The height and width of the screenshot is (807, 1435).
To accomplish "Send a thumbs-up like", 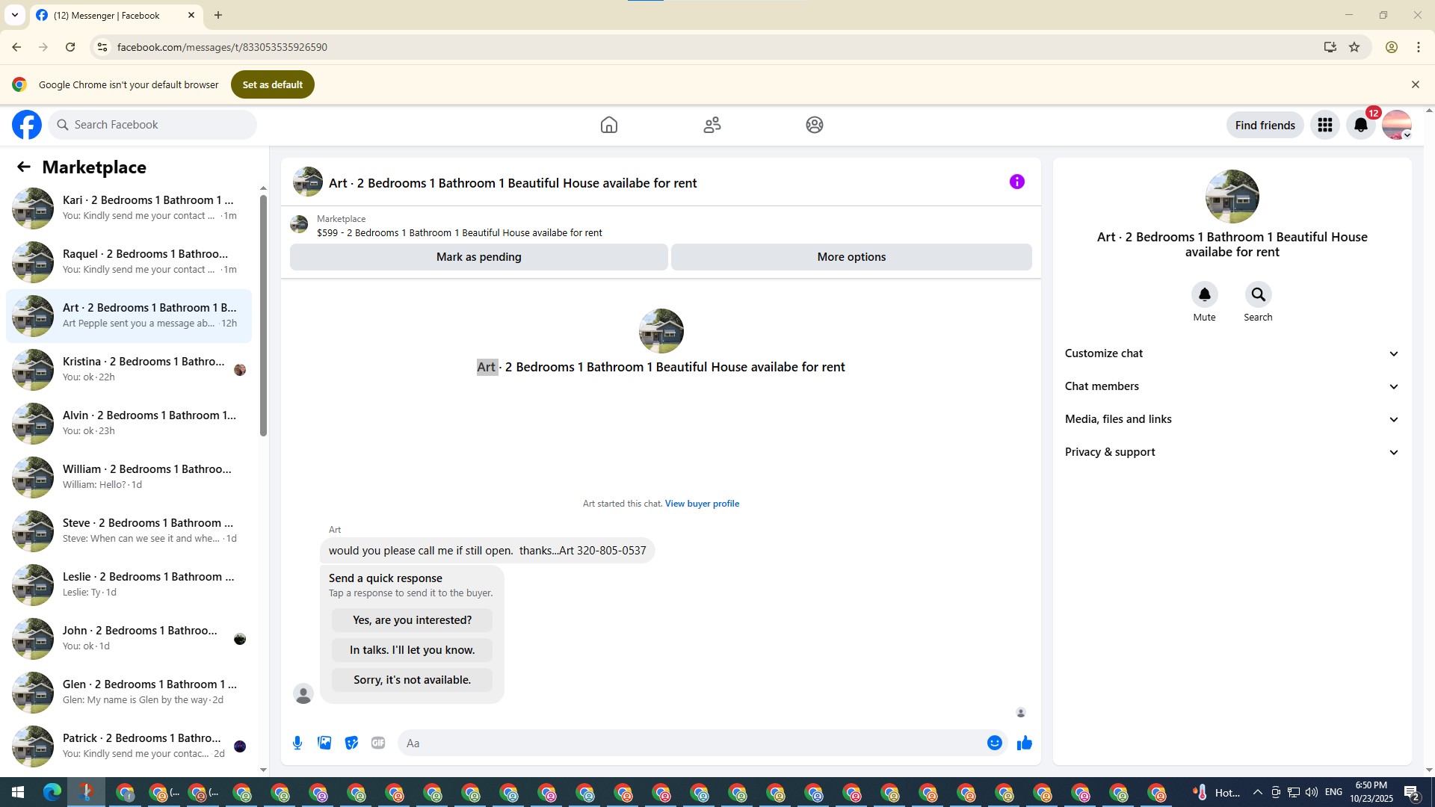I will [1024, 743].
